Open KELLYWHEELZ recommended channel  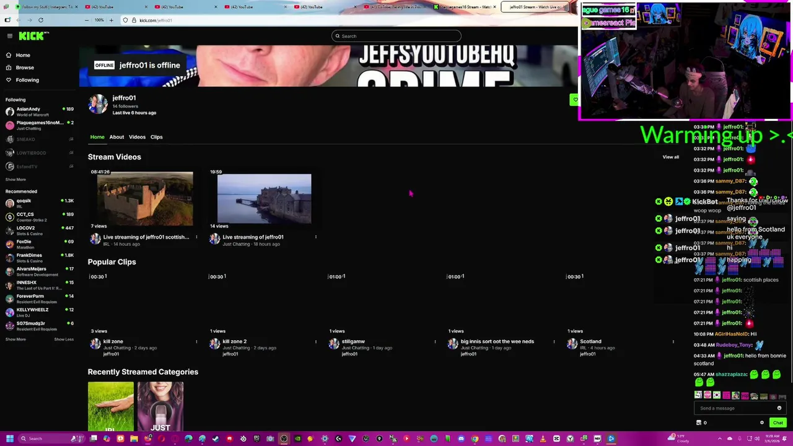(x=40, y=312)
